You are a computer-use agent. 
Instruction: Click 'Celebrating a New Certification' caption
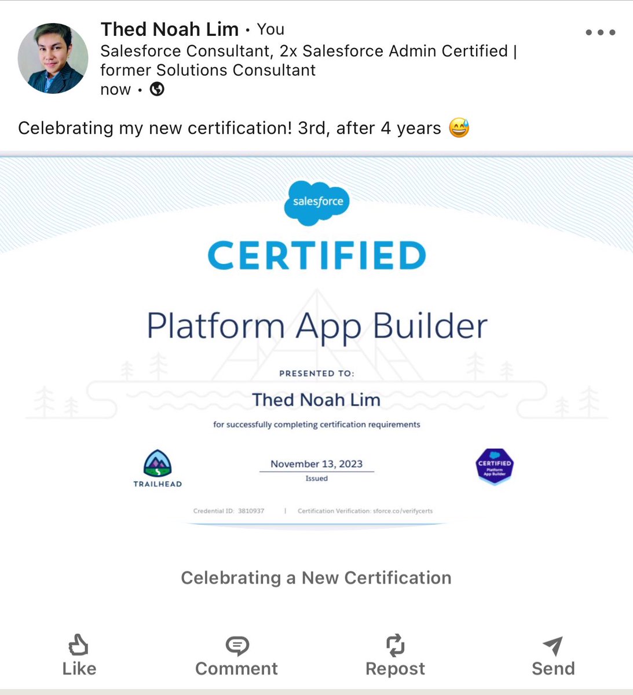[316, 578]
